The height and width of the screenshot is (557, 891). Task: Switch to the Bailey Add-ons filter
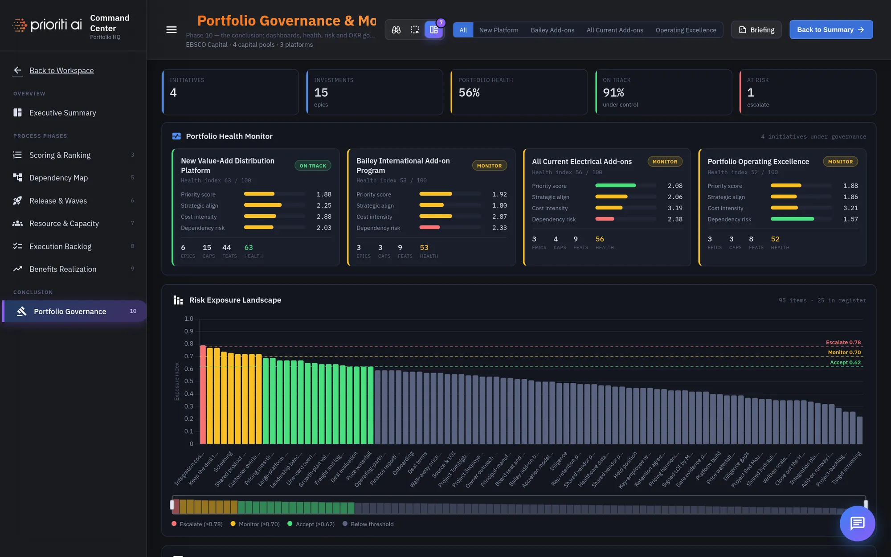tap(552, 30)
